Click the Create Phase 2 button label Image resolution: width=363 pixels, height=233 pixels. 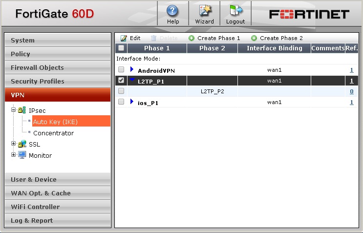281,38
